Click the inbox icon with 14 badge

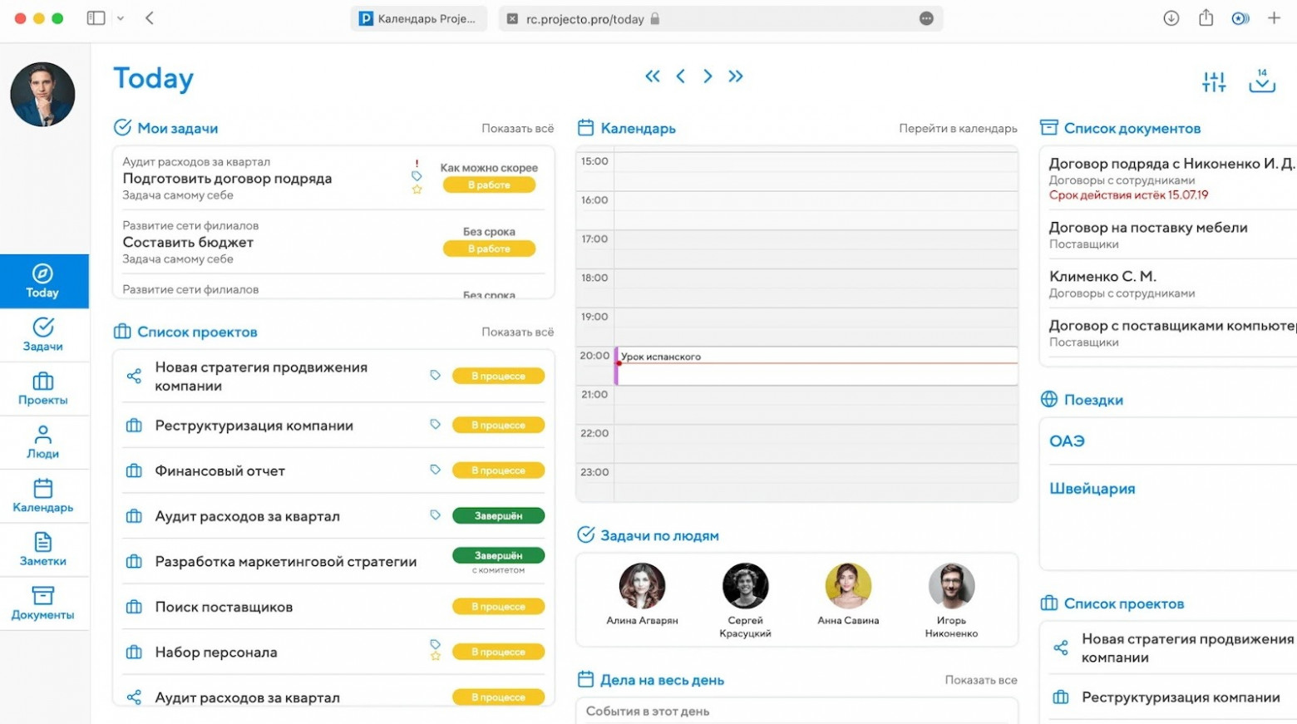click(x=1261, y=81)
